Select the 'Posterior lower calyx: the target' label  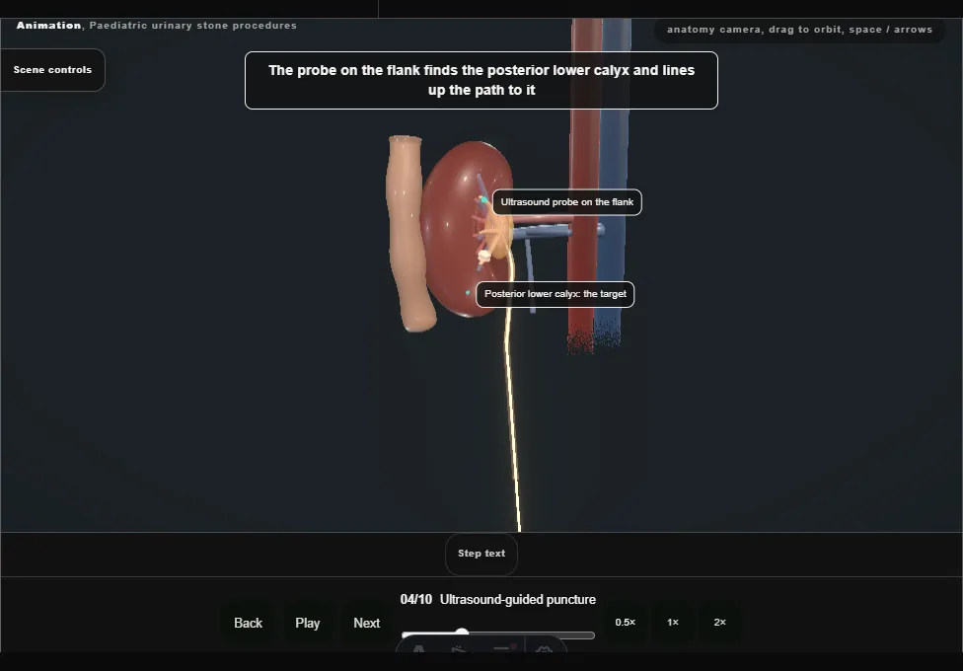[x=556, y=294]
